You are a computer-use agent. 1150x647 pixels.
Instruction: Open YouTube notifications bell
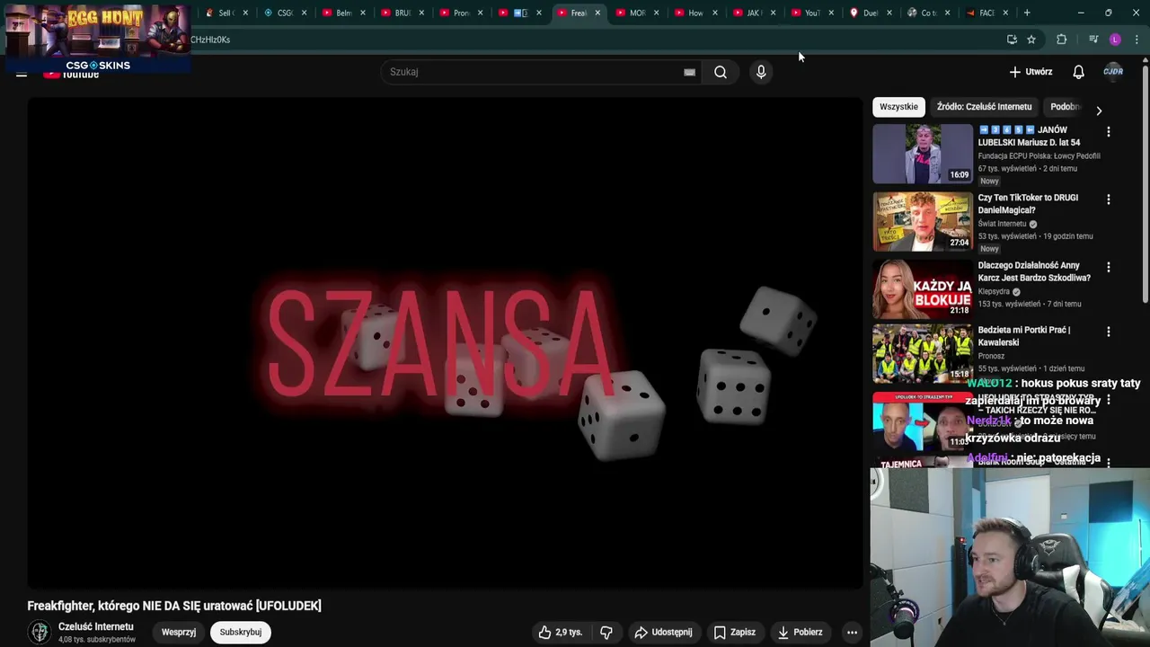pos(1078,72)
